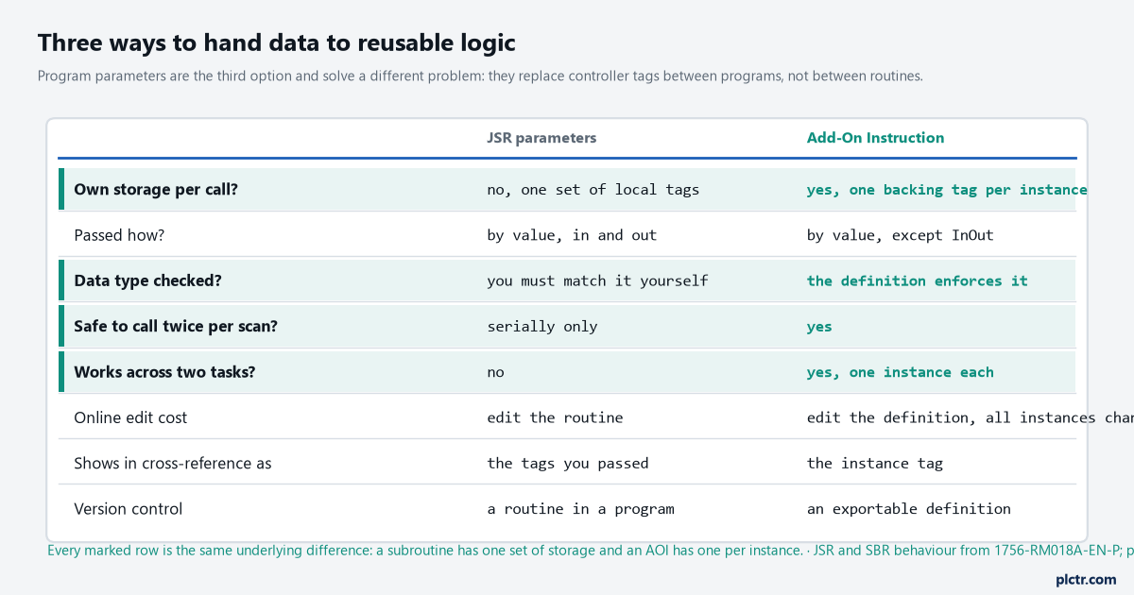The height and width of the screenshot is (595, 1134).
Task: Click 'a routine in a program' cell
Action: pos(580,508)
